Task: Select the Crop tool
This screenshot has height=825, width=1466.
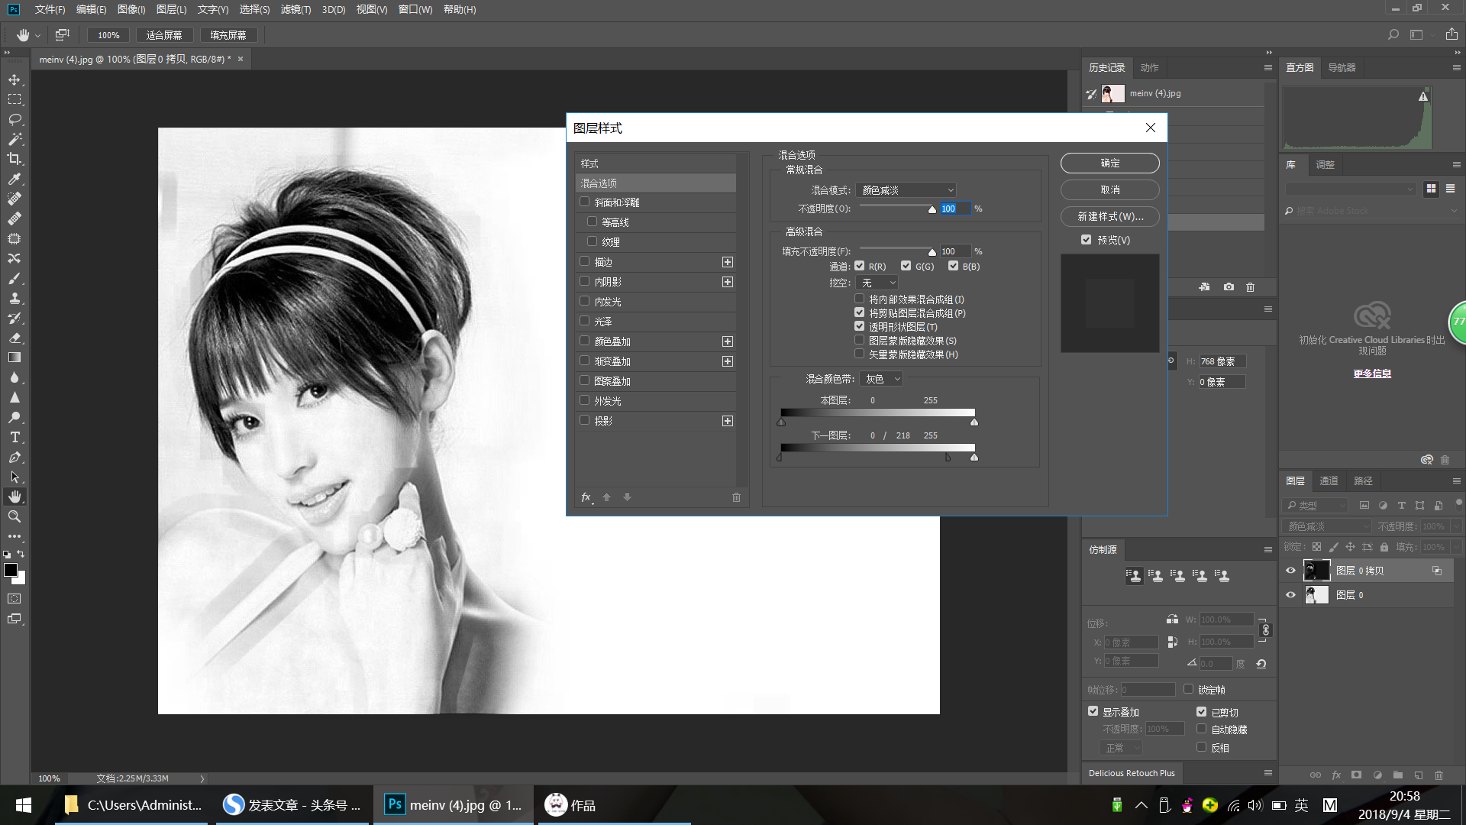Action: tap(15, 159)
